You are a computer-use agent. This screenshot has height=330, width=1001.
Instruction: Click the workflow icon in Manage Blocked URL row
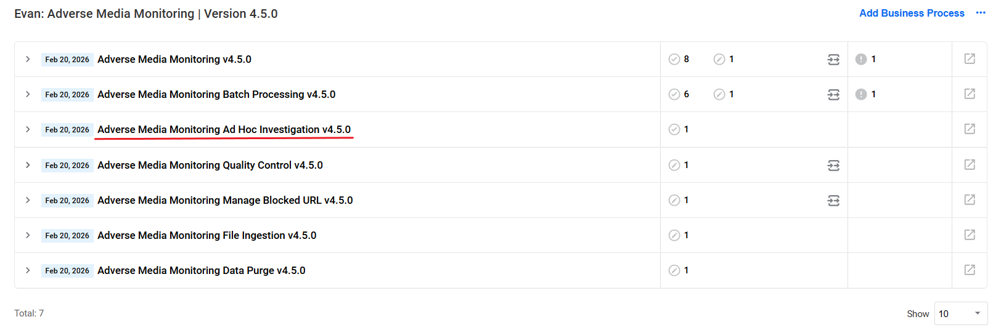pyautogui.click(x=833, y=200)
